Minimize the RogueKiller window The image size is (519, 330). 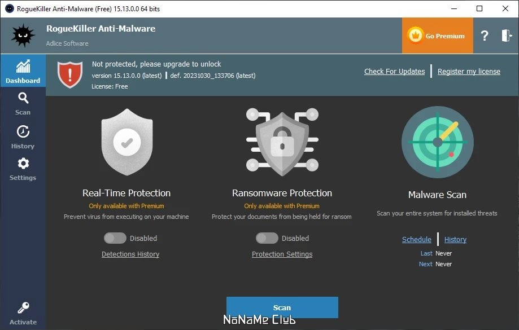pos(454,8)
